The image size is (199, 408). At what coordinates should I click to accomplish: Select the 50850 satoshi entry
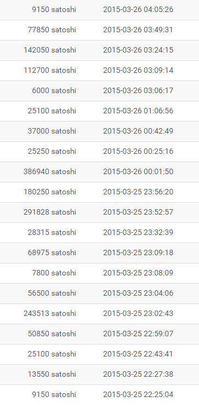click(52, 334)
